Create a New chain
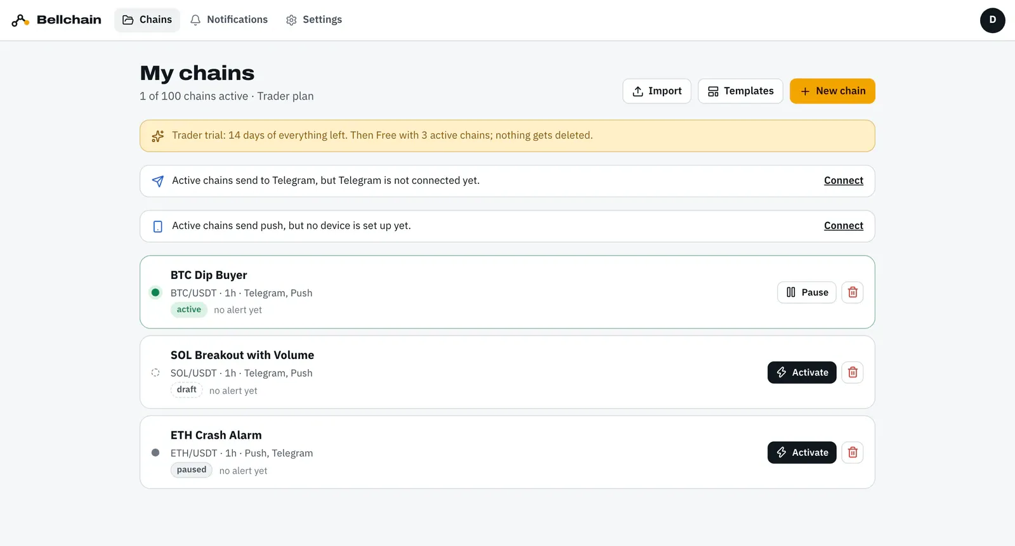The image size is (1015, 546). (832, 91)
